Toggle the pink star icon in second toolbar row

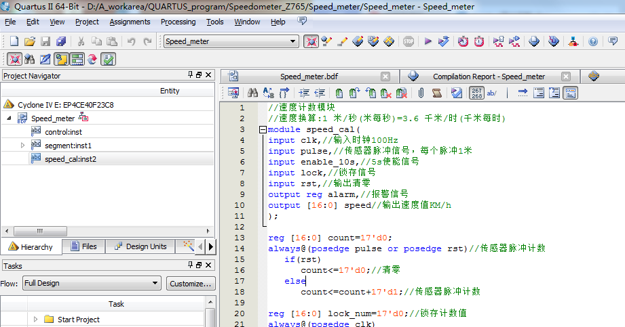tap(14, 60)
